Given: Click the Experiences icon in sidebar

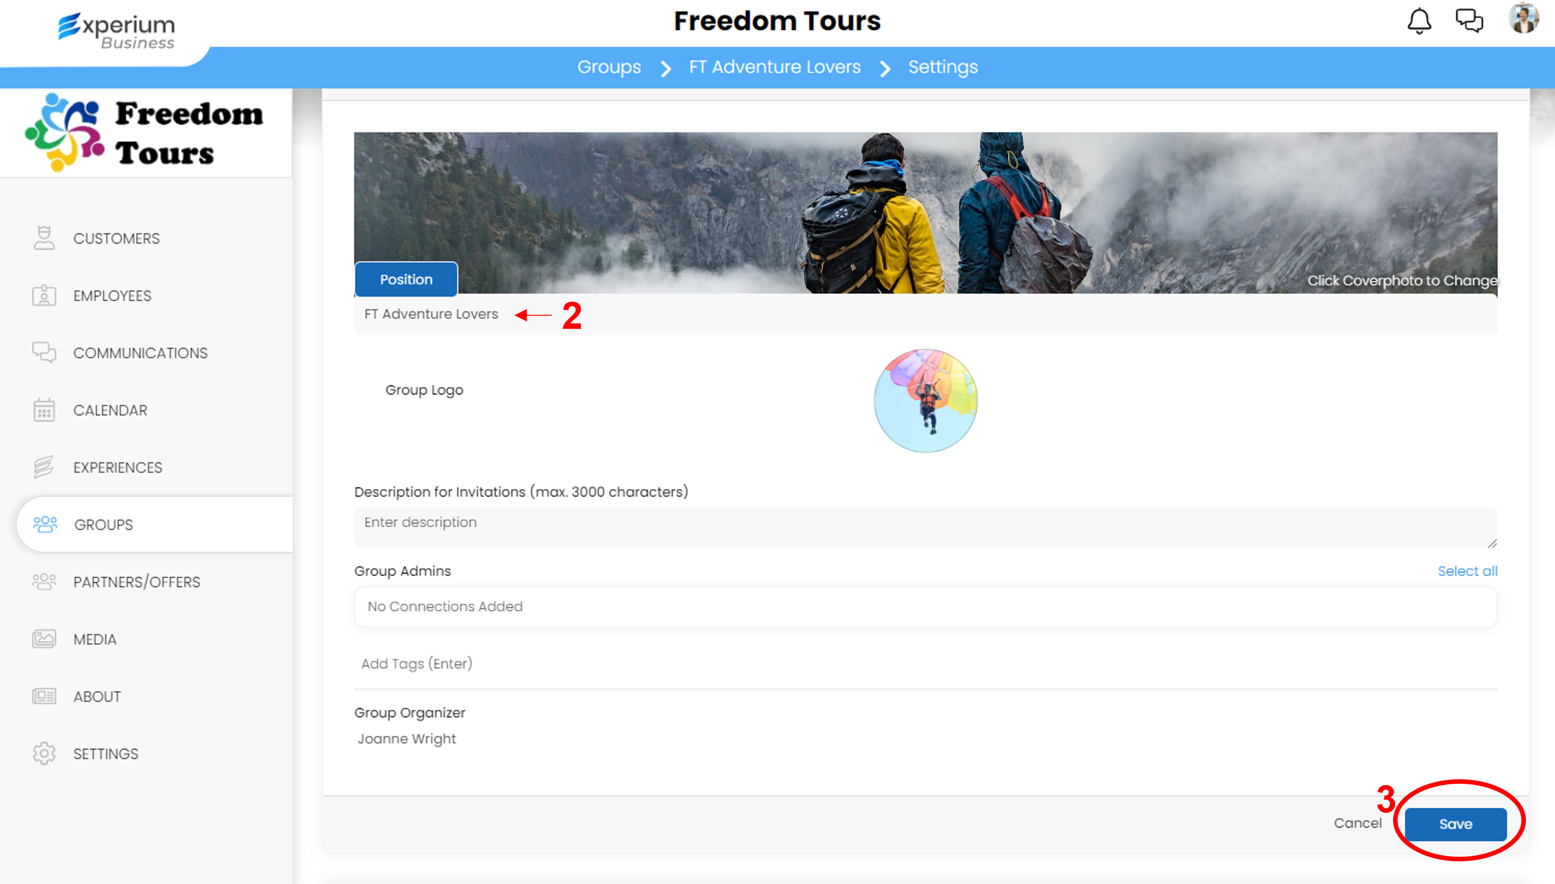Looking at the screenshot, I should click(44, 467).
